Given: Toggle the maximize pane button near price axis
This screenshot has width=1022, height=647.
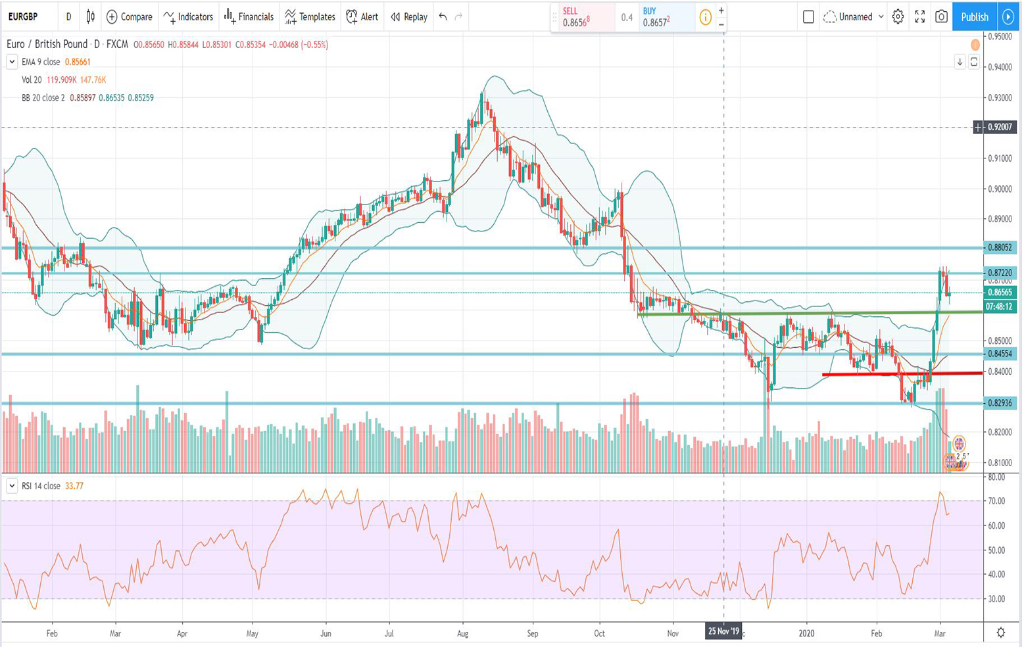Looking at the screenshot, I should 974,62.
